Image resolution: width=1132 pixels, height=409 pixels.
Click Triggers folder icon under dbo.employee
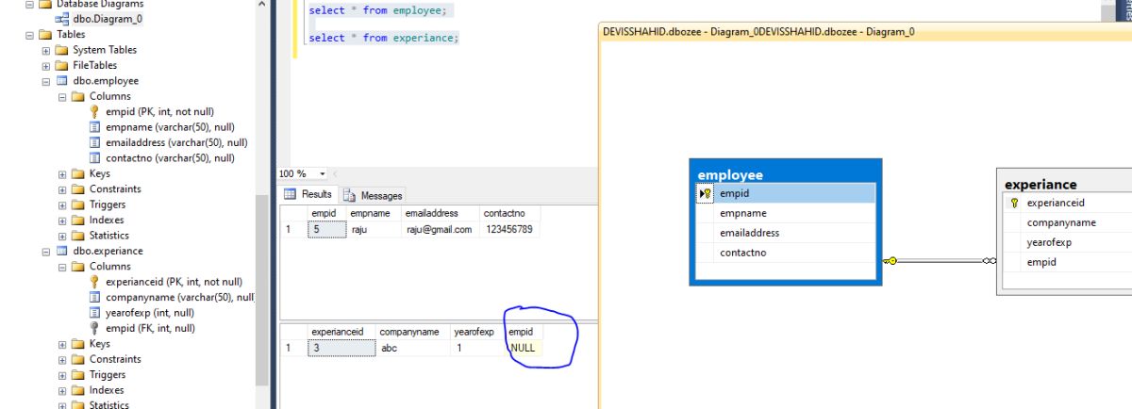click(78, 204)
